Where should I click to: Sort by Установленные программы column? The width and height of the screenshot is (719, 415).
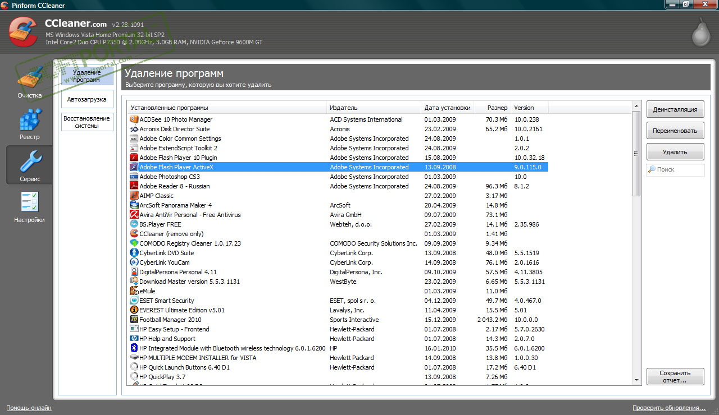(x=227, y=108)
